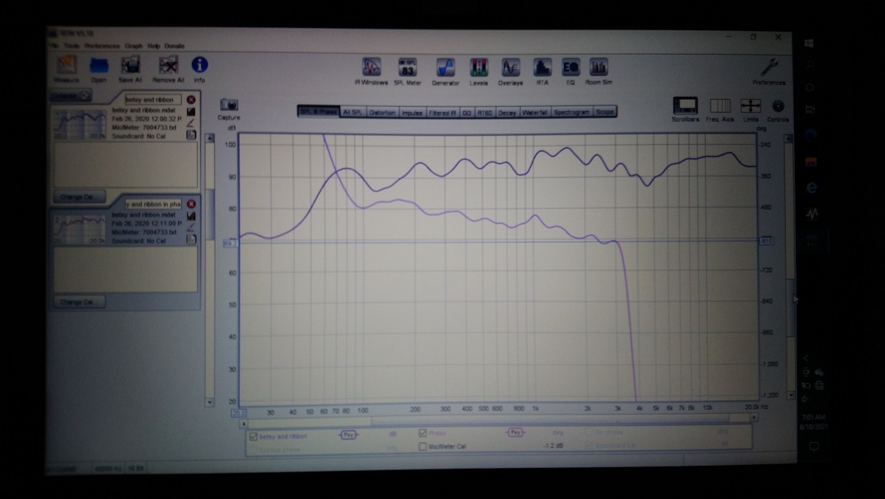The image size is (885, 499).
Task: Select the first measurement thumbnail
Action: point(80,124)
